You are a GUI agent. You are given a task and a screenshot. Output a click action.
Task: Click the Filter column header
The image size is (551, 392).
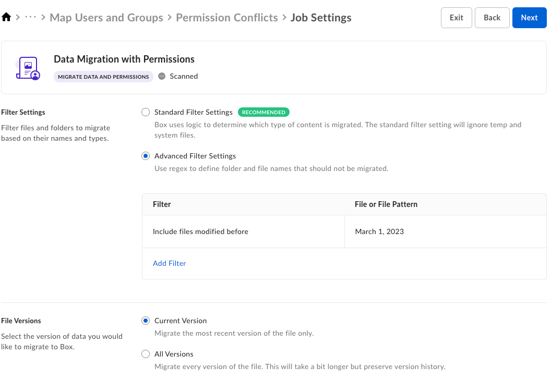[x=162, y=204]
